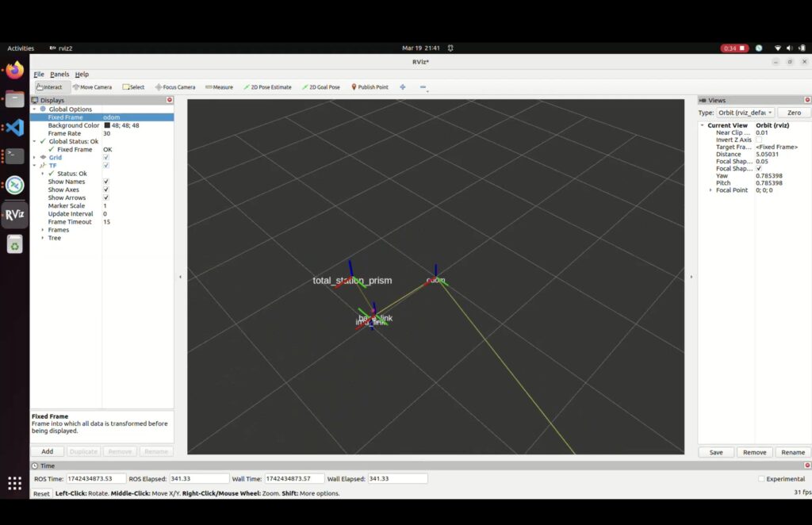
Task: Click the Frame Rate value '30'
Action: pos(107,133)
